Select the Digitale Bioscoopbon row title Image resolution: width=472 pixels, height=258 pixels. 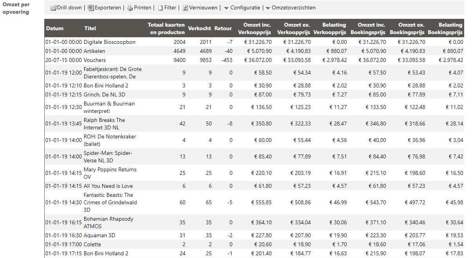click(110, 42)
